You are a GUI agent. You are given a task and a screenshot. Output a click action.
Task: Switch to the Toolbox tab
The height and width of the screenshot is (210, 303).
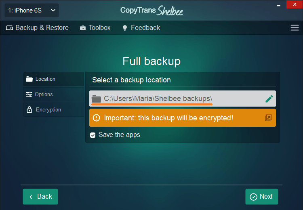click(x=95, y=28)
